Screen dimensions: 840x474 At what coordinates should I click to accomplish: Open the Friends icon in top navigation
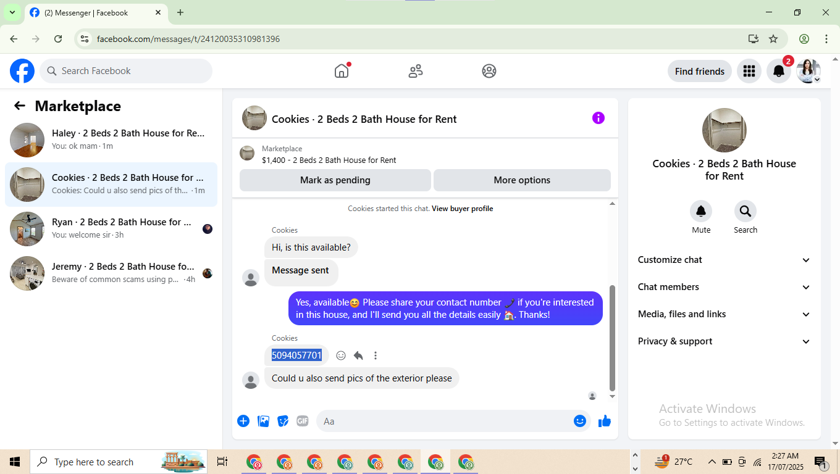[x=416, y=71]
